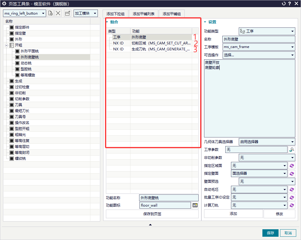301x240 pixels.
Task: Click the 名称 input field
Action: click(259, 39)
